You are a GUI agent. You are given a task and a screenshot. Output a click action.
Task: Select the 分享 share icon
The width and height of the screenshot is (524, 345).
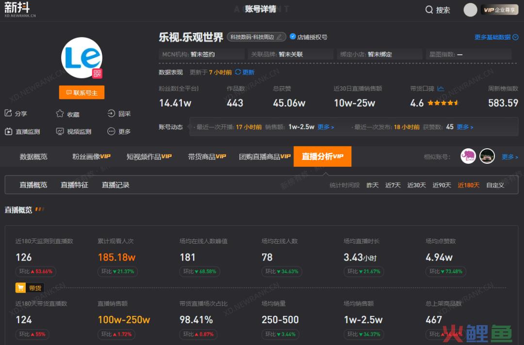(x=9, y=112)
